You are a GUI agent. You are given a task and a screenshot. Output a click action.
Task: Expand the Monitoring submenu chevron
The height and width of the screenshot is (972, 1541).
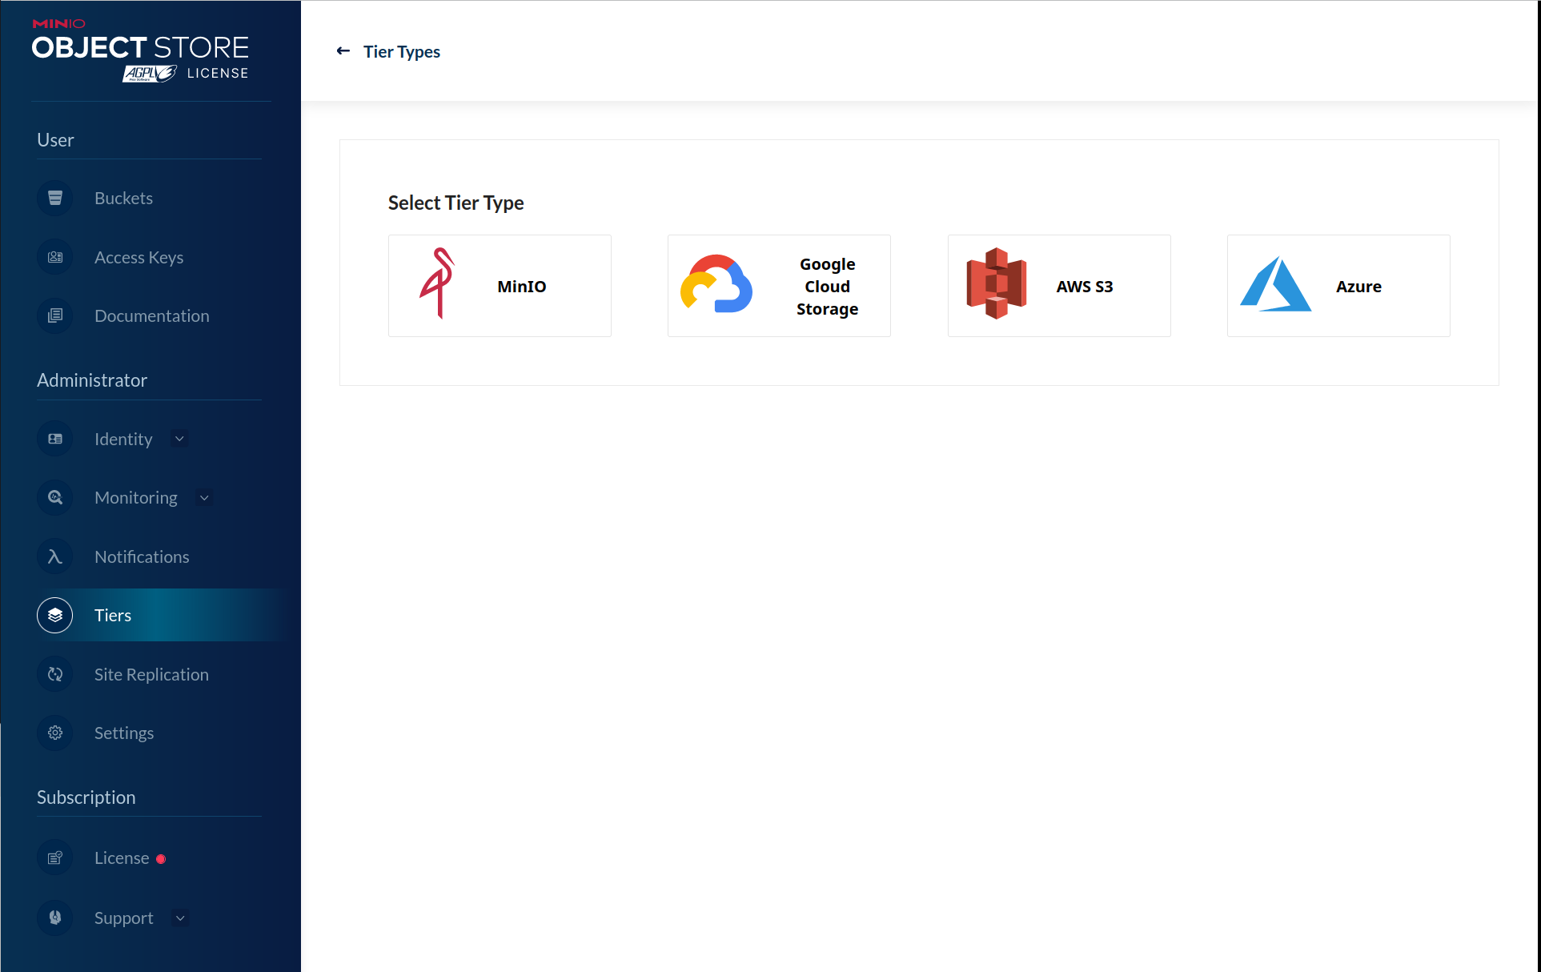tap(204, 498)
